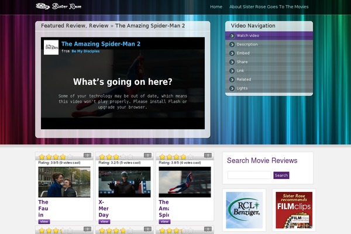351x234 pixels.
Task: Open the RCL Benziger banner
Action: pos(244,210)
